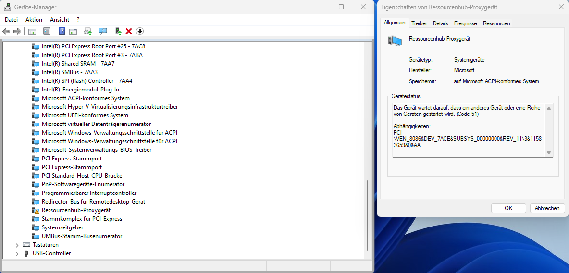Click the computer with green arrow icon
This screenshot has width=569, height=273.
pos(118,32)
